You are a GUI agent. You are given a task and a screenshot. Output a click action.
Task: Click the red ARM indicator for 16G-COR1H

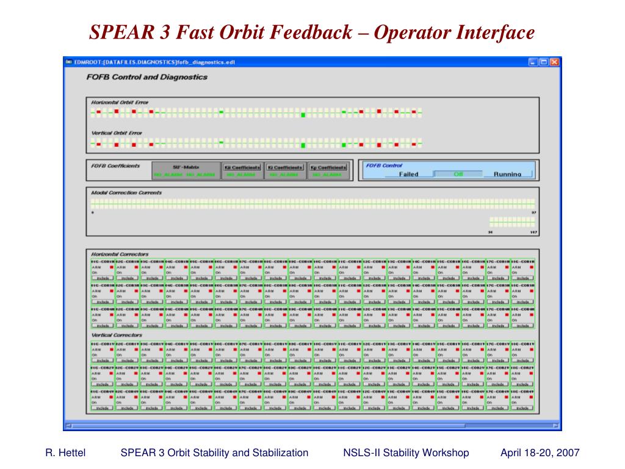[482, 267]
